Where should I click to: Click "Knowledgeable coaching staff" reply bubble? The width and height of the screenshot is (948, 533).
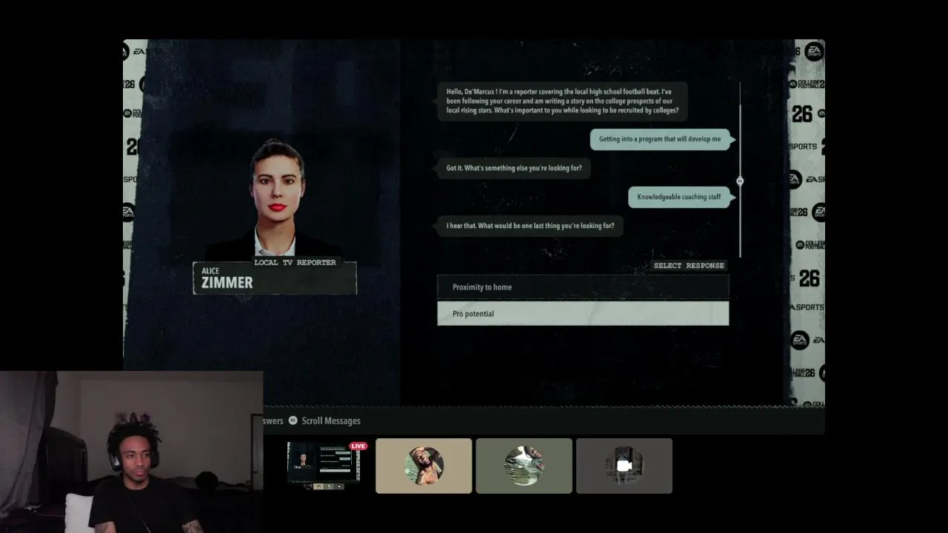coord(679,197)
